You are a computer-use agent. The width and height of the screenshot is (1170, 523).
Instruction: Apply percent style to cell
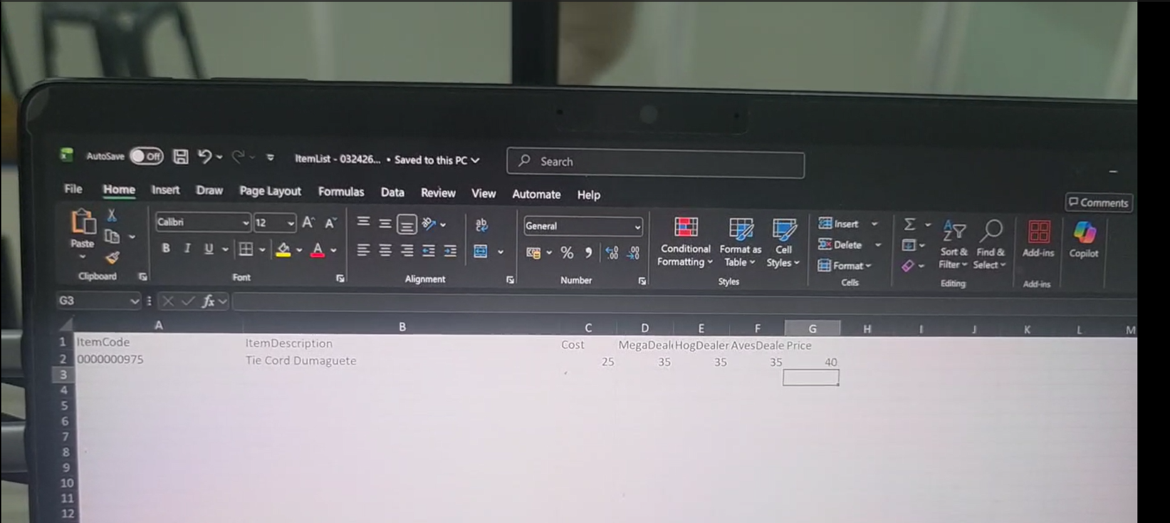tap(567, 252)
